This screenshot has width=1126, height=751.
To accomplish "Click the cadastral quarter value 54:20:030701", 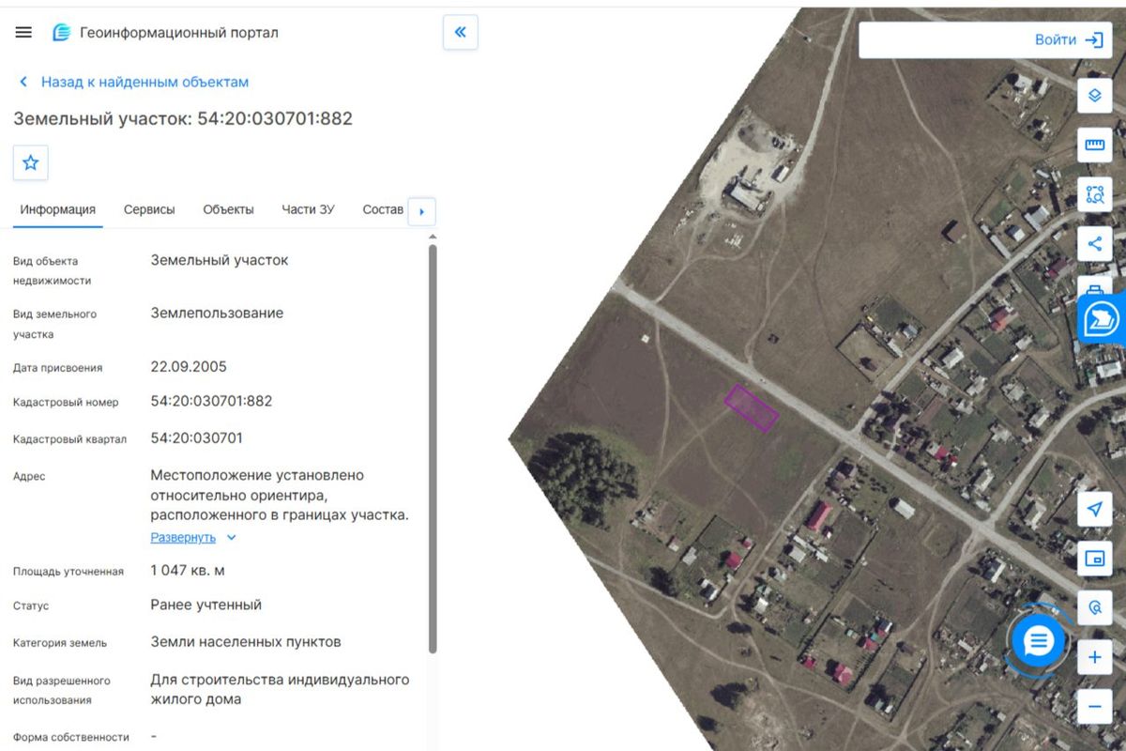I will pyautogui.click(x=197, y=437).
